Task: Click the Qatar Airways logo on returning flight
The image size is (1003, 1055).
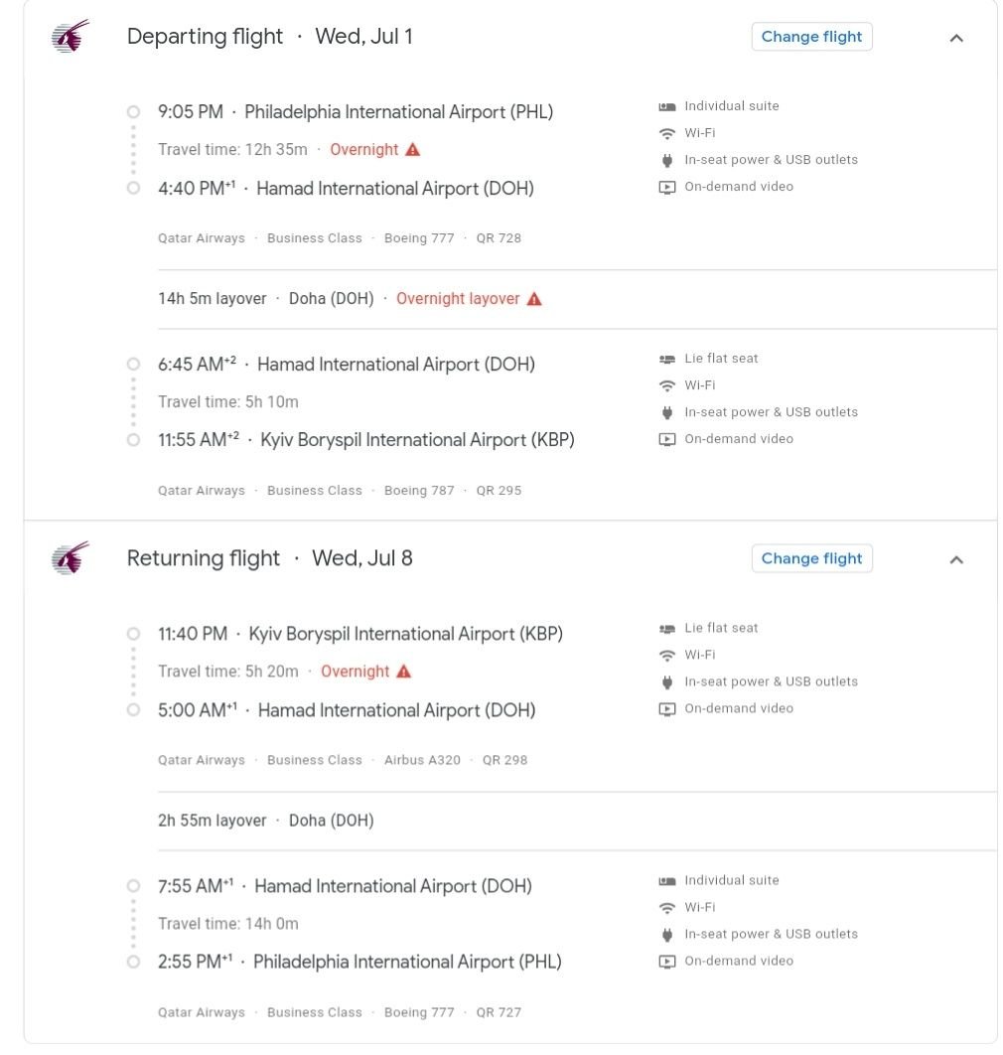Action: point(71,558)
